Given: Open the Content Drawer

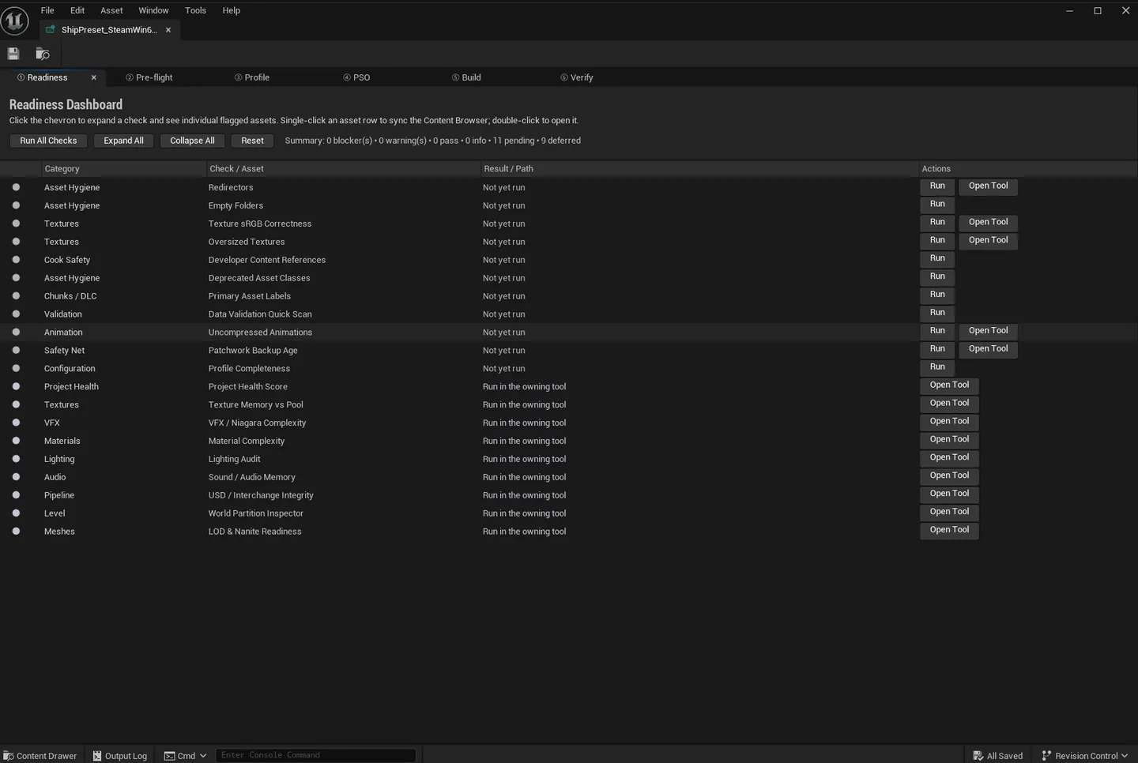Looking at the screenshot, I should coord(40,756).
